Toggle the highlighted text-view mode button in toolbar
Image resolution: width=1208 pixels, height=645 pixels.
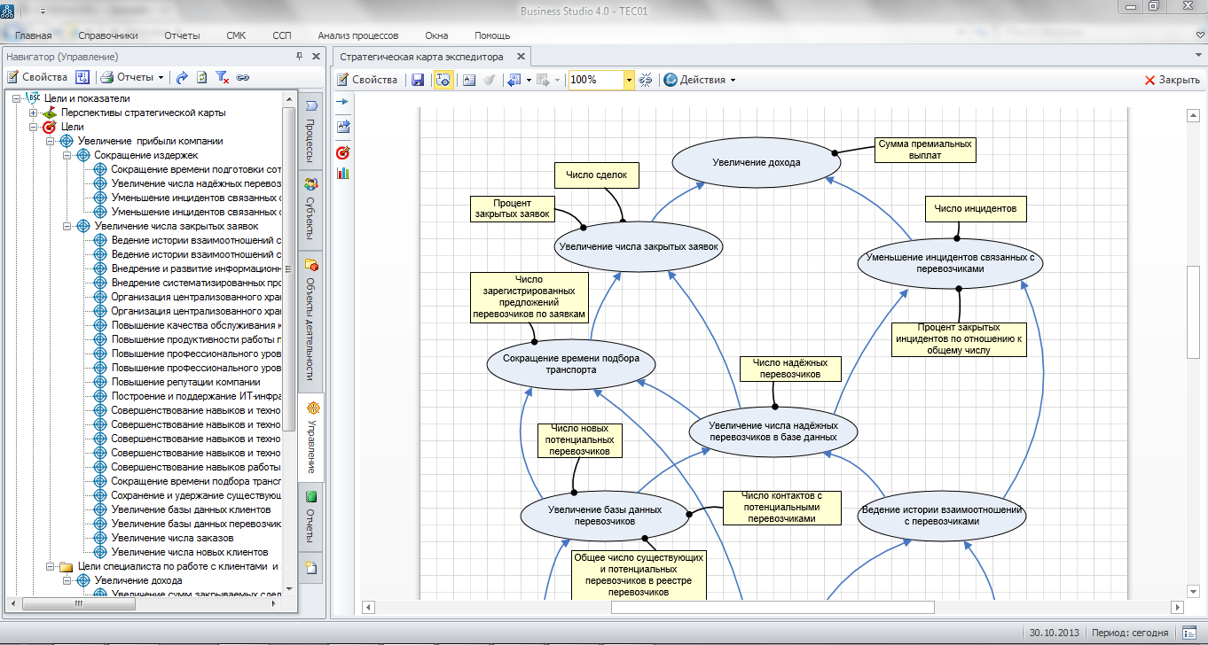click(443, 80)
